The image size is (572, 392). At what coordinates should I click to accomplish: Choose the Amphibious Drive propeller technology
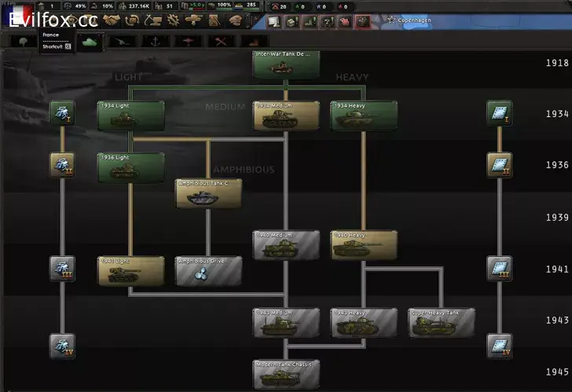tap(207, 271)
